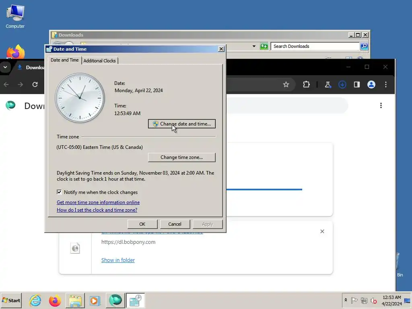Open network tray icon
Image resolution: width=412 pixels, height=309 pixels.
tap(364, 300)
